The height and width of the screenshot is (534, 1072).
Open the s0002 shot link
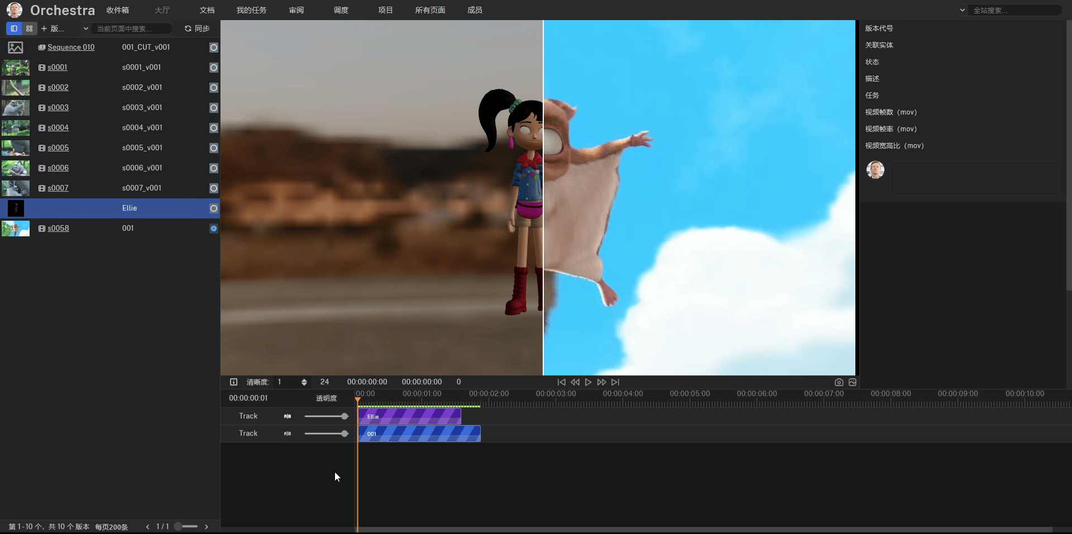[x=58, y=88]
